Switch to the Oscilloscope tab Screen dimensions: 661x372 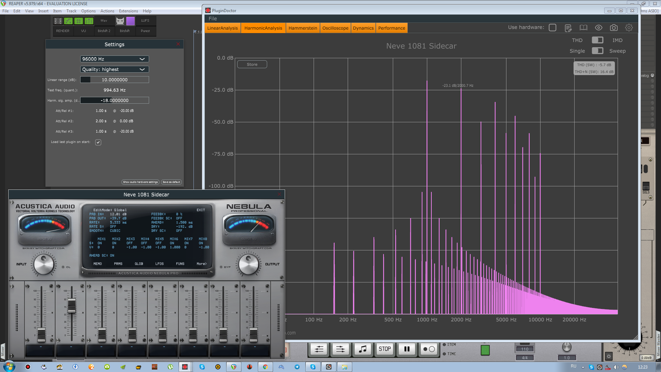coord(335,28)
